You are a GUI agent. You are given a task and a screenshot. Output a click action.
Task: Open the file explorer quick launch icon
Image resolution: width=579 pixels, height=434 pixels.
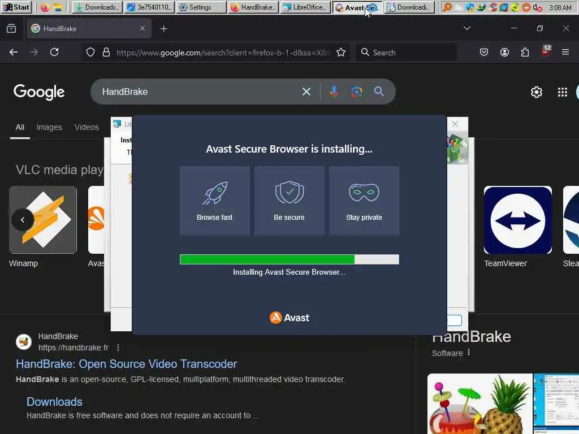58,7
